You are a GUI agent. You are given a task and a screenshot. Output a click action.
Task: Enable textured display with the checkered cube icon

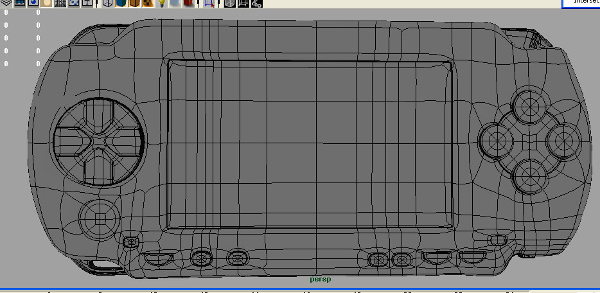tap(148, 3)
